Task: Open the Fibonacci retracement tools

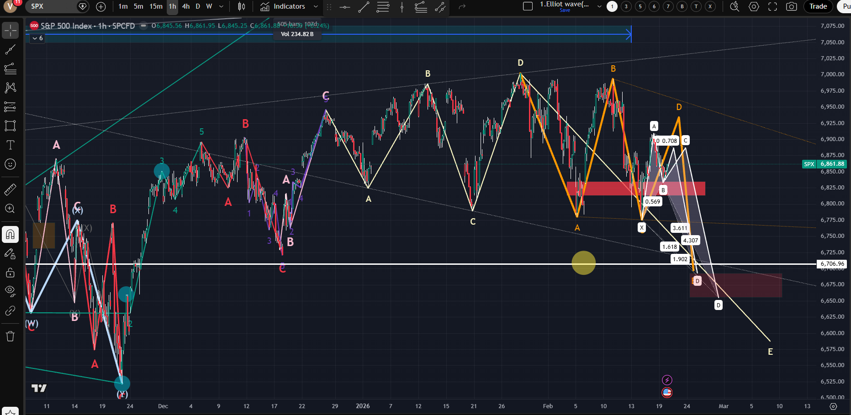Action: (x=10, y=69)
